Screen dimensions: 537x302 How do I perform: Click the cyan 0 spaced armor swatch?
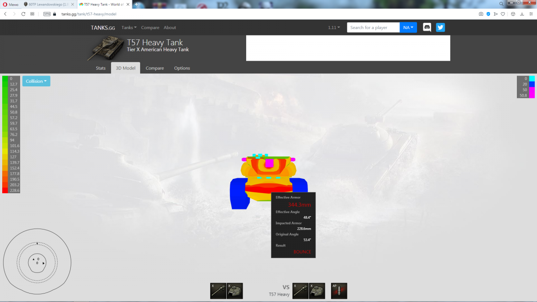[532, 78]
